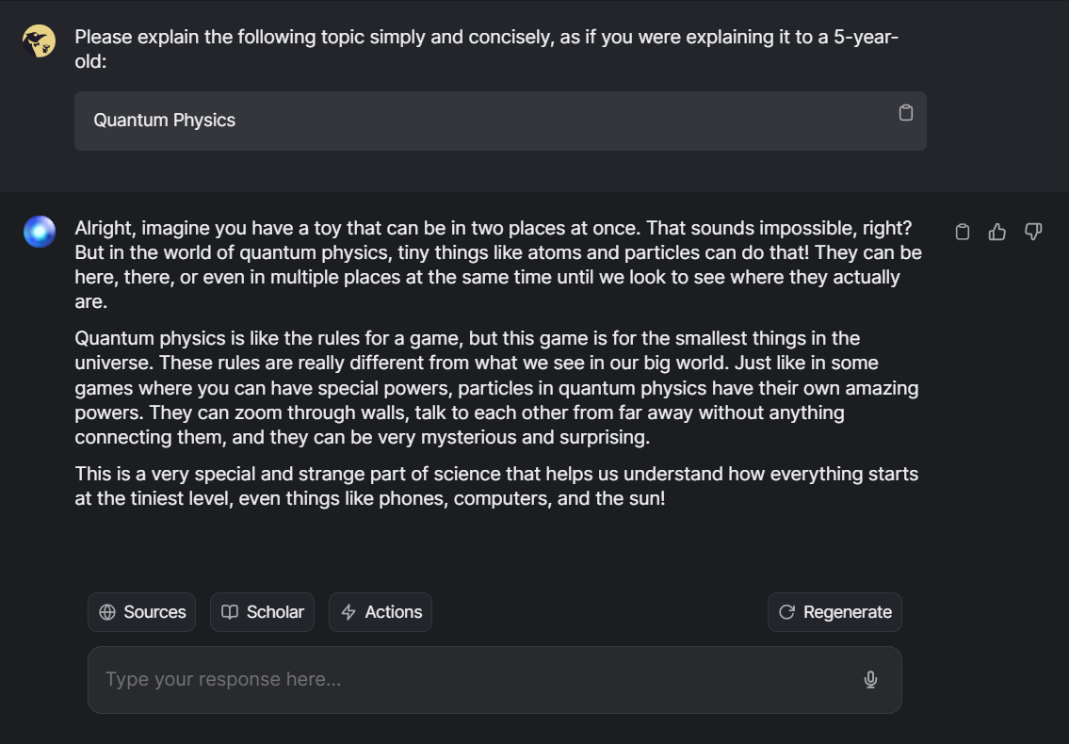Open the Actions menu

(381, 612)
